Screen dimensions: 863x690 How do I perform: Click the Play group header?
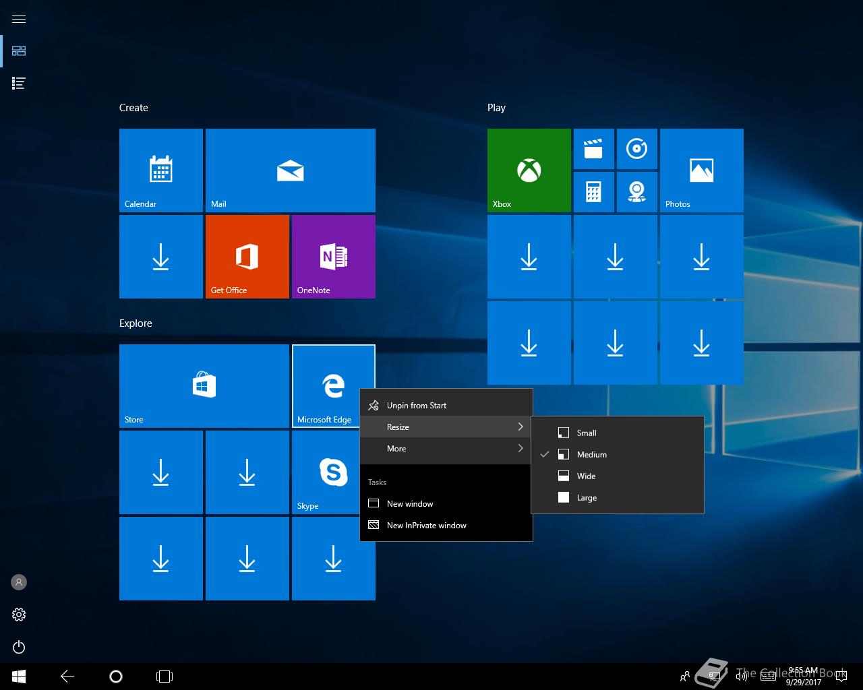496,108
